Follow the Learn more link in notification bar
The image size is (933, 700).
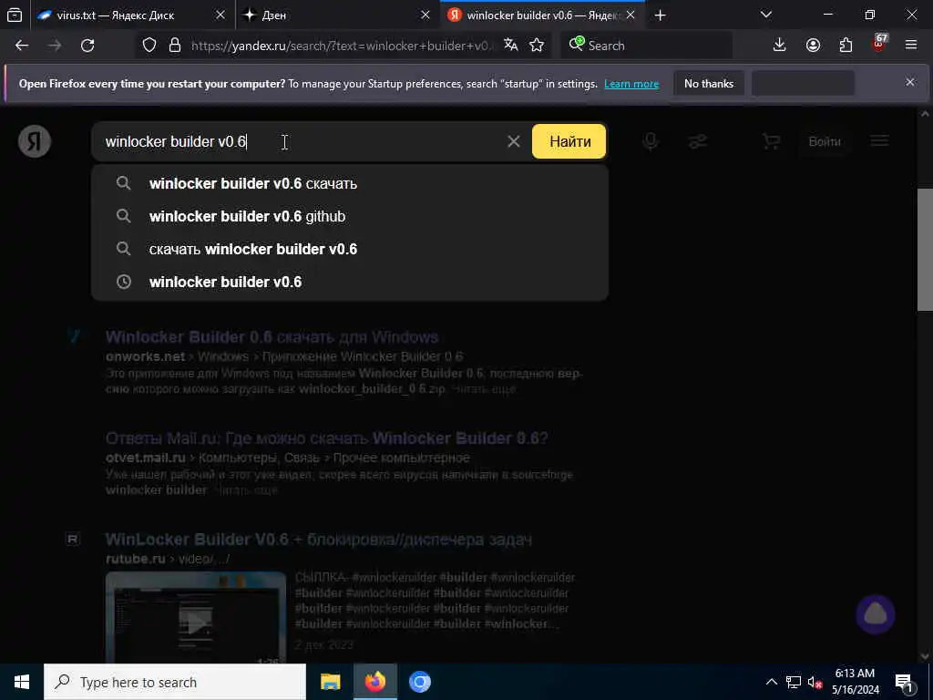pyautogui.click(x=631, y=84)
